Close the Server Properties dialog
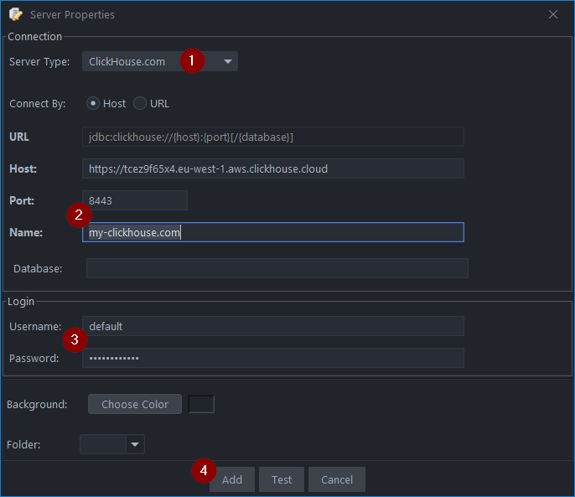Screen dimensions: 575x497 (553, 14)
